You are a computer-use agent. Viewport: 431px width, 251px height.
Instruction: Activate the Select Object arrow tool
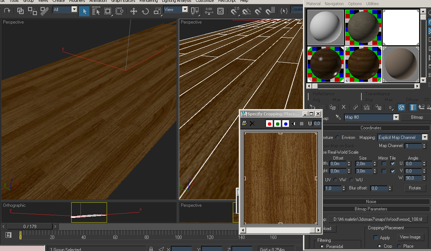[85, 11]
